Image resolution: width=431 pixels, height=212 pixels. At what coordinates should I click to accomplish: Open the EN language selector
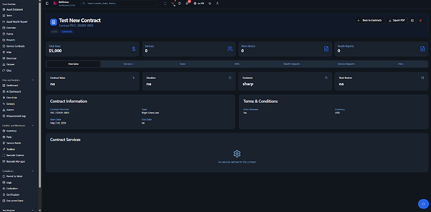pos(199,3)
